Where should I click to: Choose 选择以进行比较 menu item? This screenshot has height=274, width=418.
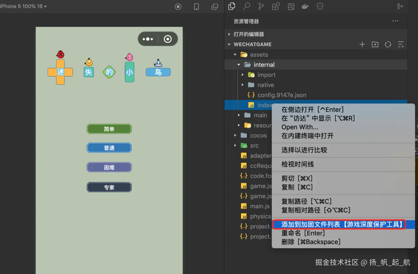(x=343, y=150)
